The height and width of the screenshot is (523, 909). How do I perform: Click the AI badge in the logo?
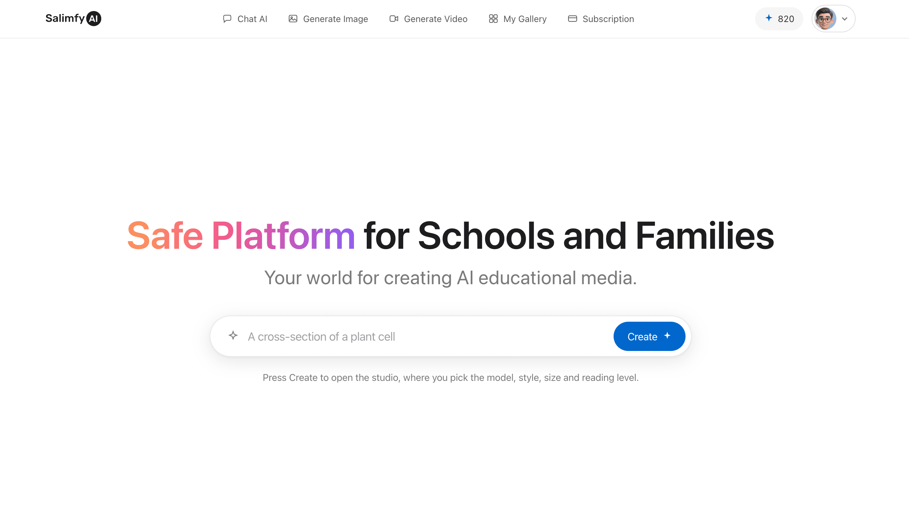coord(94,19)
